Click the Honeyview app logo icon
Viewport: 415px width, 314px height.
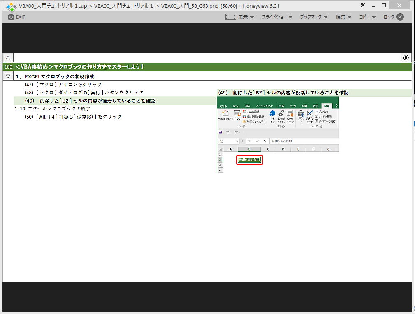[x=11, y=6]
